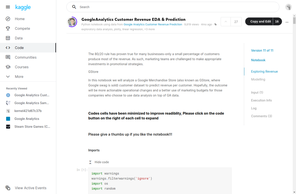This screenshot has height=194, width=296.
Task: Click the Communities chat icon
Action: [8, 57]
